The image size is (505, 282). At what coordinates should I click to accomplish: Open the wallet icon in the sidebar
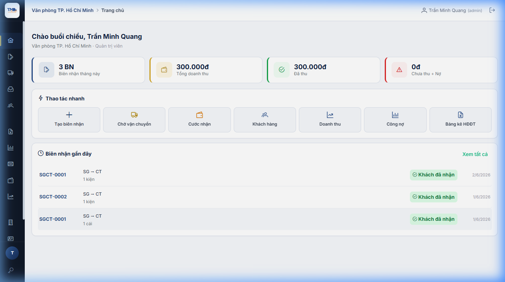[11, 180]
